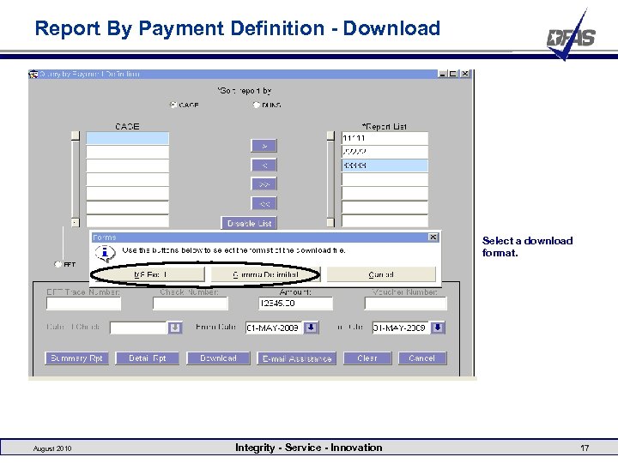The width and height of the screenshot is (618, 463).
Task: Cancel the Forms download dialog
Action: (x=381, y=274)
